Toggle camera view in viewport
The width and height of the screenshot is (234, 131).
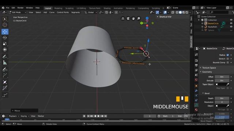(128, 19)
